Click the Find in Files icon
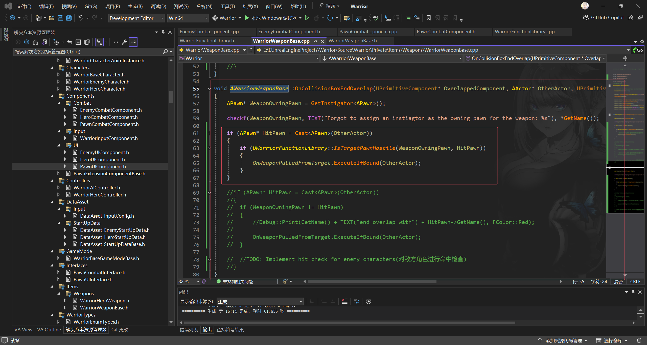The height and width of the screenshot is (345, 647). [347, 18]
